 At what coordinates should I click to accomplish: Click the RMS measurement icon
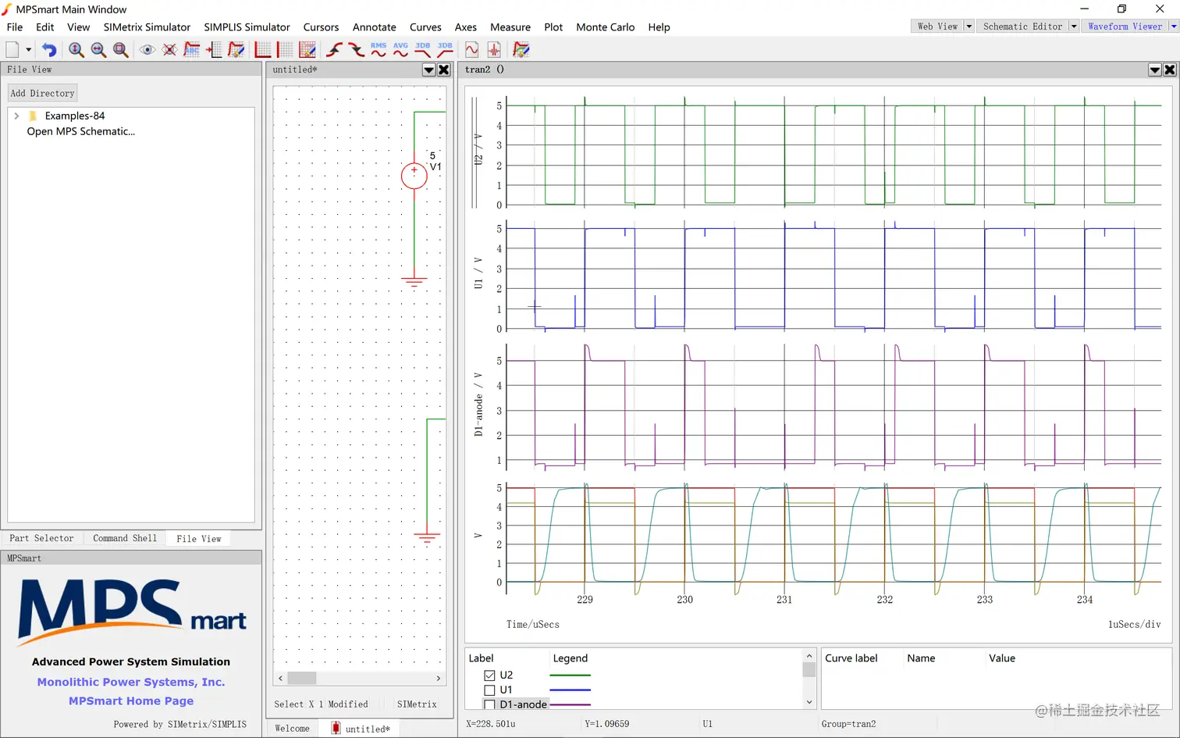coord(379,50)
